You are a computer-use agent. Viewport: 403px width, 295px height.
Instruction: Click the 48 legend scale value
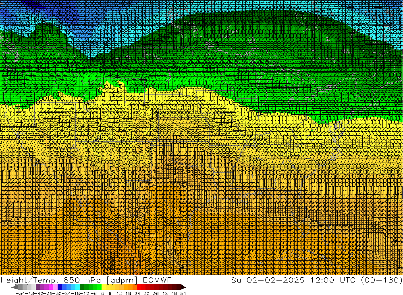point(174,293)
